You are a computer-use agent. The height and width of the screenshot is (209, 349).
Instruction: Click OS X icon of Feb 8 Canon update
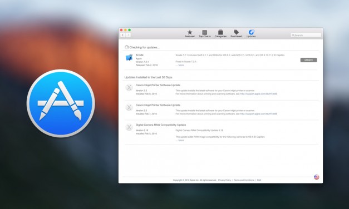pyautogui.click(x=129, y=88)
